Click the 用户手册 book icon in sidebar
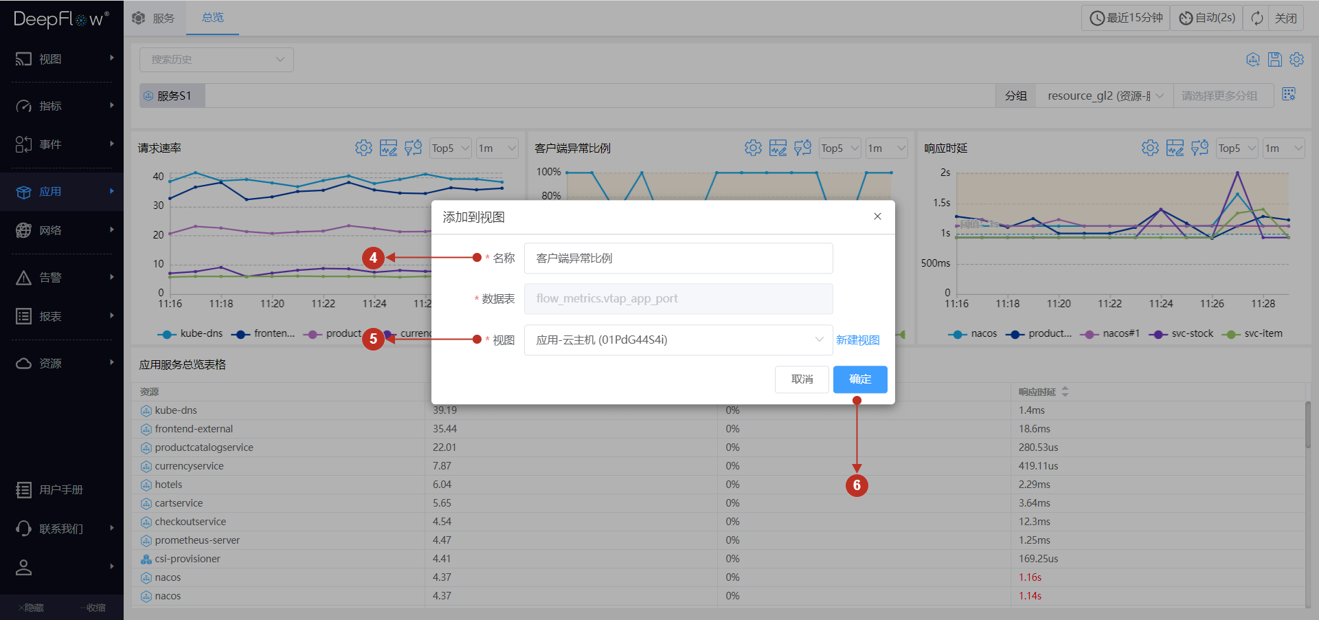This screenshot has height=620, width=1319. click(x=24, y=489)
